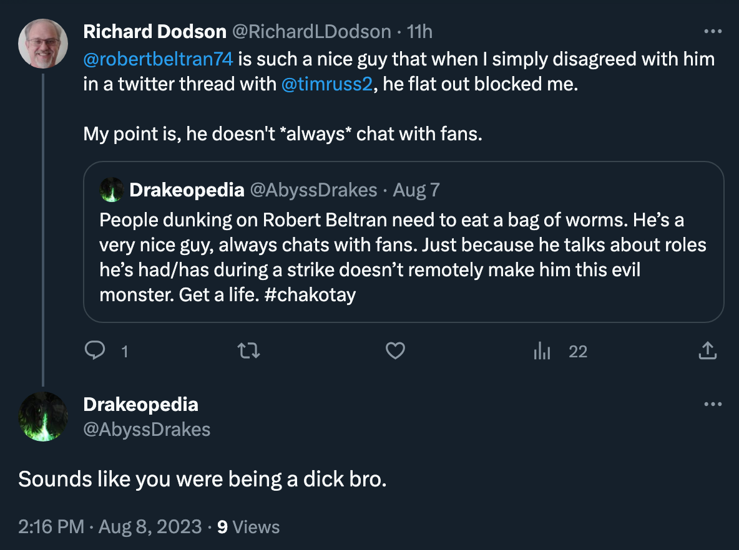739x550 pixels.
Task: Share the tweet via upload arrow icon
Action: click(x=707, y=351)
